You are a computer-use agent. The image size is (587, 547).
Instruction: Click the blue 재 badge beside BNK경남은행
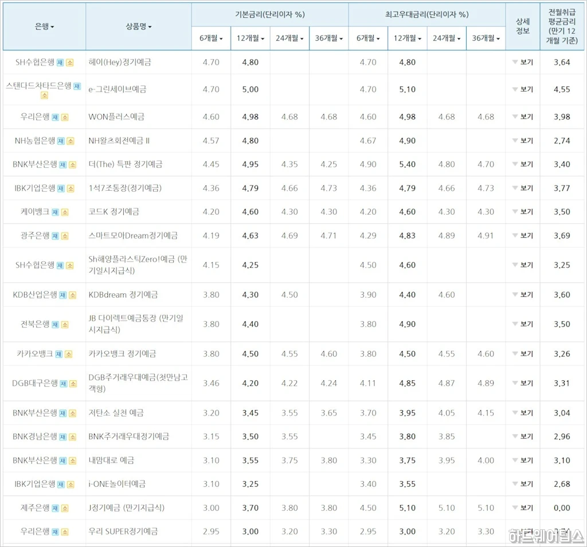(63, 437)
